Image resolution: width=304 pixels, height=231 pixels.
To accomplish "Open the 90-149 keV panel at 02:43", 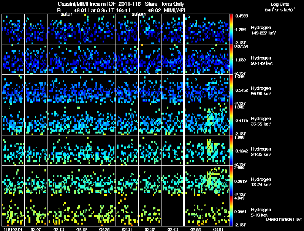I will click(173, 60).
